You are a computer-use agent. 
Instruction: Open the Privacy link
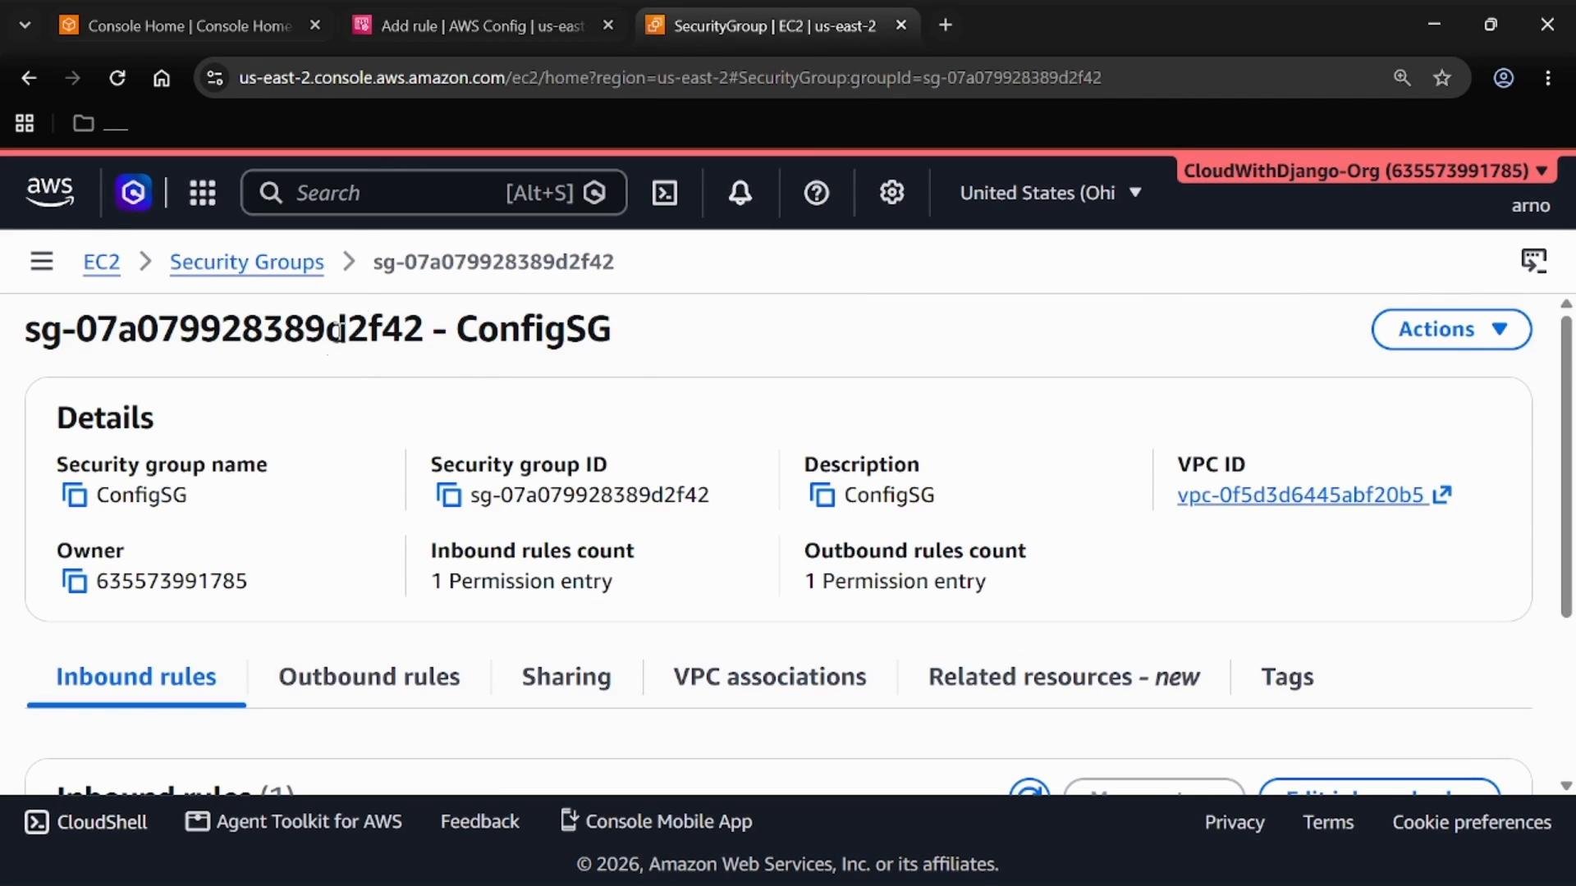tap(1235, 823)
